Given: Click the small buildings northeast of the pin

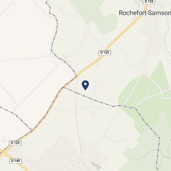Looking at the screenshot, I should [x=102, y=85].
